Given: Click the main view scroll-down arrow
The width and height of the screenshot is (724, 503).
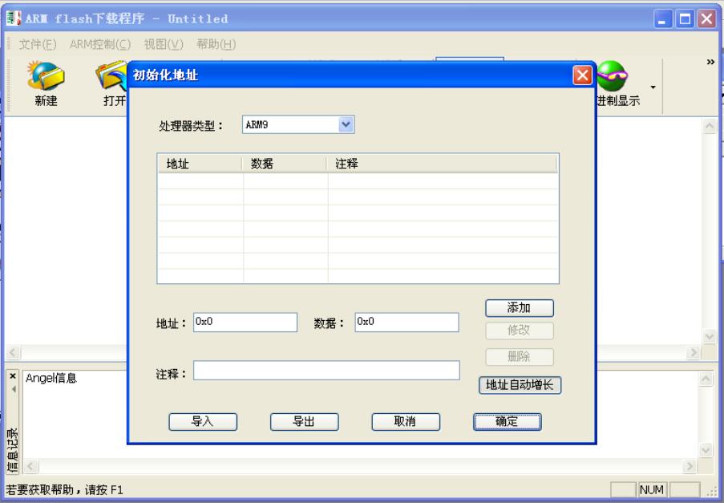Looking at the screenshot, I should [x=710, y=337].
